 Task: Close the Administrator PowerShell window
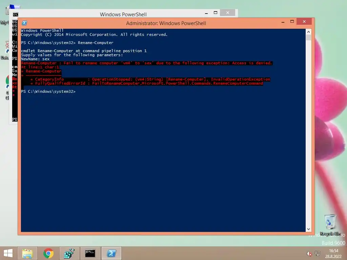pyautogui.click(x=304, y=21)
